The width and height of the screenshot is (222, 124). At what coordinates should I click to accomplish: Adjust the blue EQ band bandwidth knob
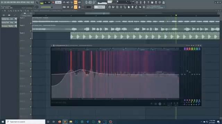click(199, 104)
